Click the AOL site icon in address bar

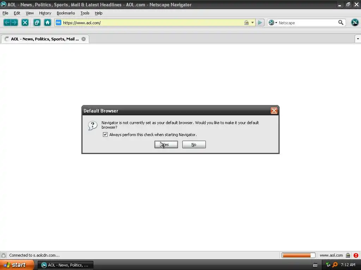point(59,22)
